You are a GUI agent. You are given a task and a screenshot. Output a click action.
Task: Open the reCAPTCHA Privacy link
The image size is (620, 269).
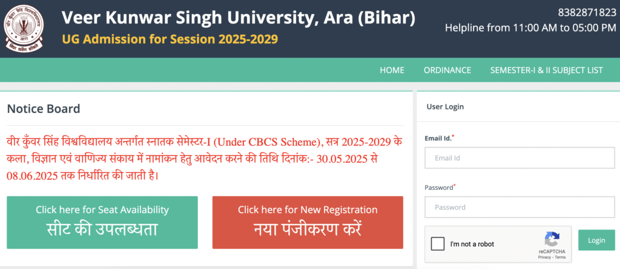pos(544,257)
